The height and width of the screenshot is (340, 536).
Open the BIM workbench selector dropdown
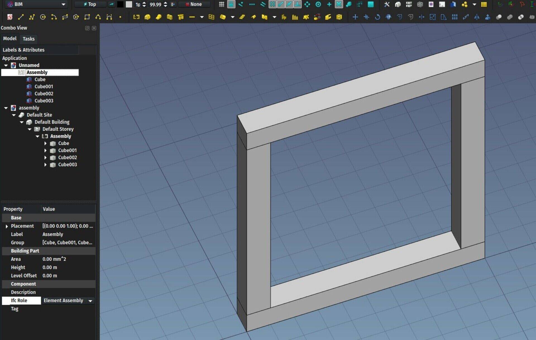[37, 4]
